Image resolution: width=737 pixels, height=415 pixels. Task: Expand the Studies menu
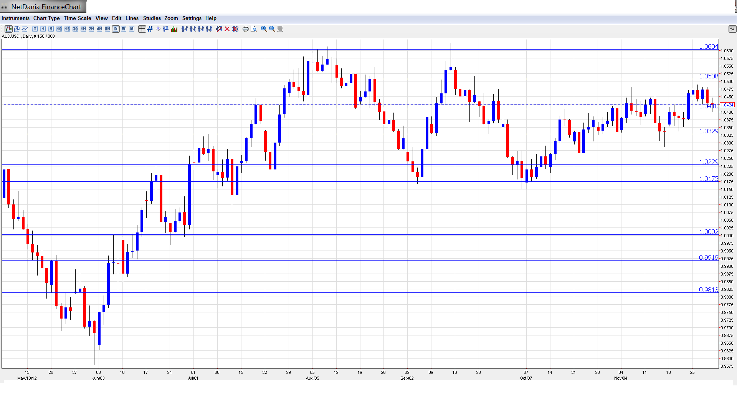point(152,18)
